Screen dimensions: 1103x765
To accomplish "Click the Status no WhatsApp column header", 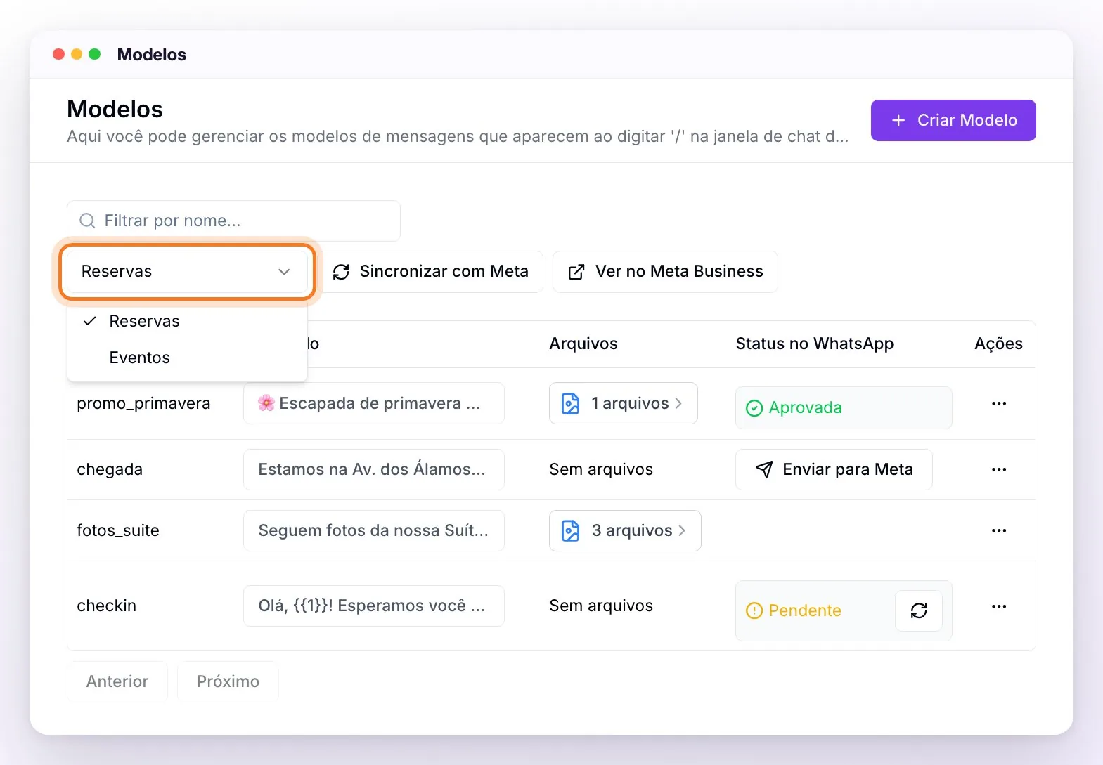I will pyautogui.click(x=814, y=344).
